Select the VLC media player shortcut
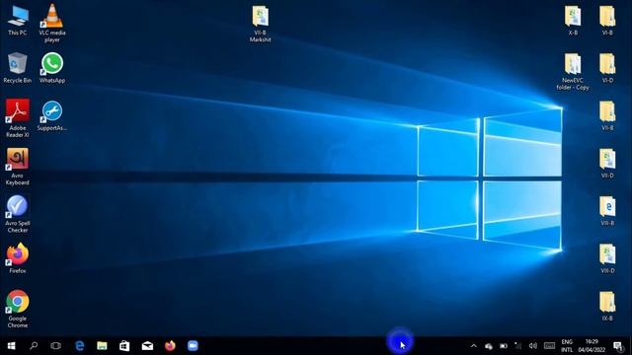 tap(52, 23)
